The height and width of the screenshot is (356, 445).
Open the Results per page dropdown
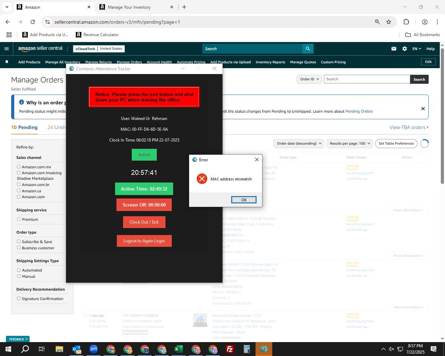click(x=349, y=144)
